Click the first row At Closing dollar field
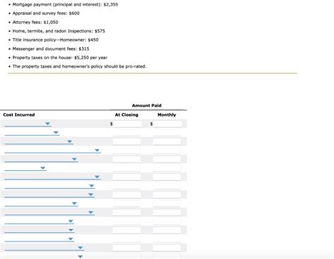Viewport: 334px width, 259px height. coord(127,124)
